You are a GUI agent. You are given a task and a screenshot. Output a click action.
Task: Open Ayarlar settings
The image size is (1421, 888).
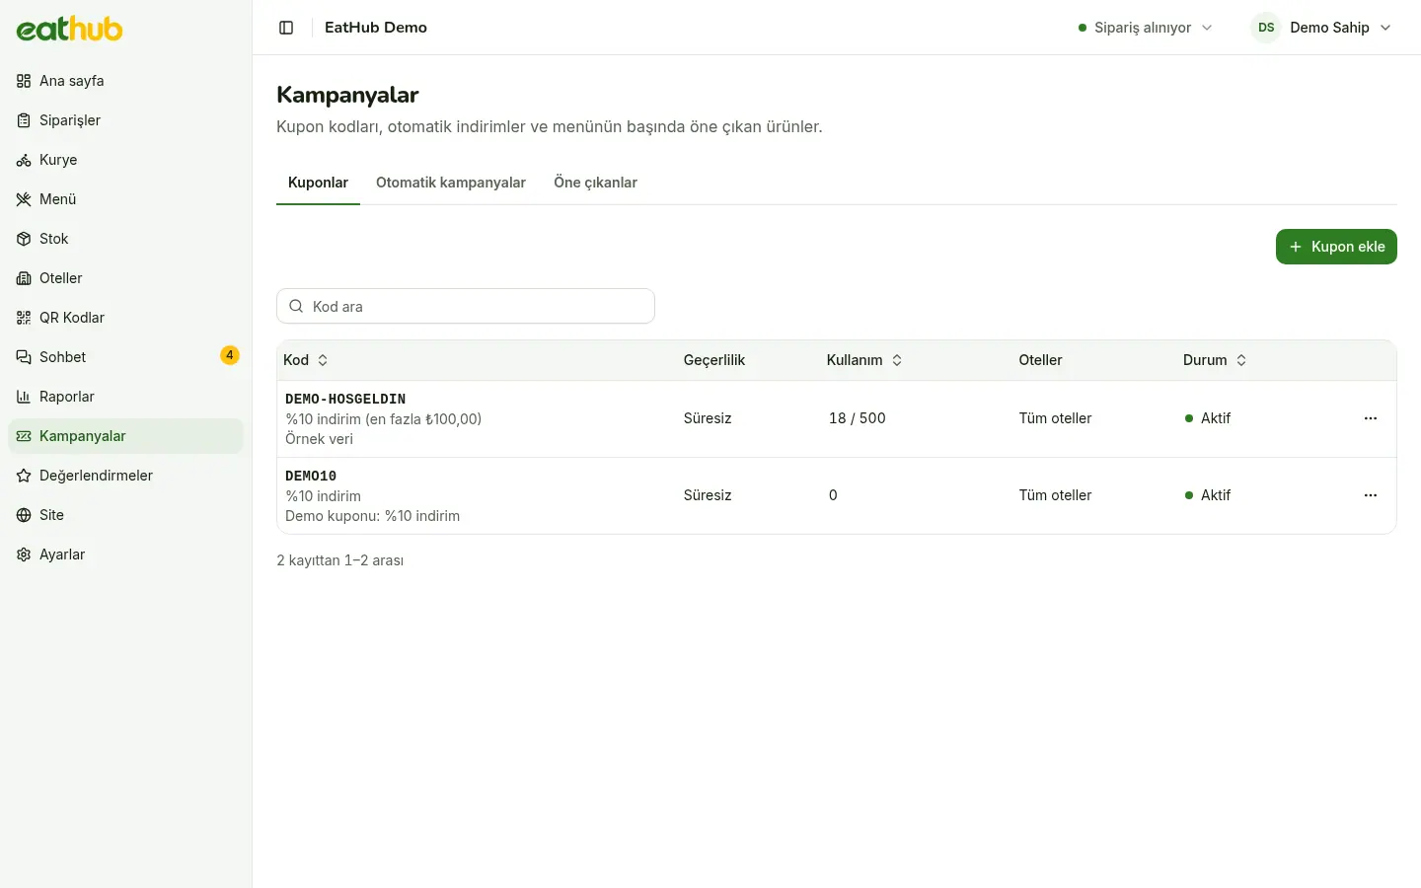tap(125, 555)
